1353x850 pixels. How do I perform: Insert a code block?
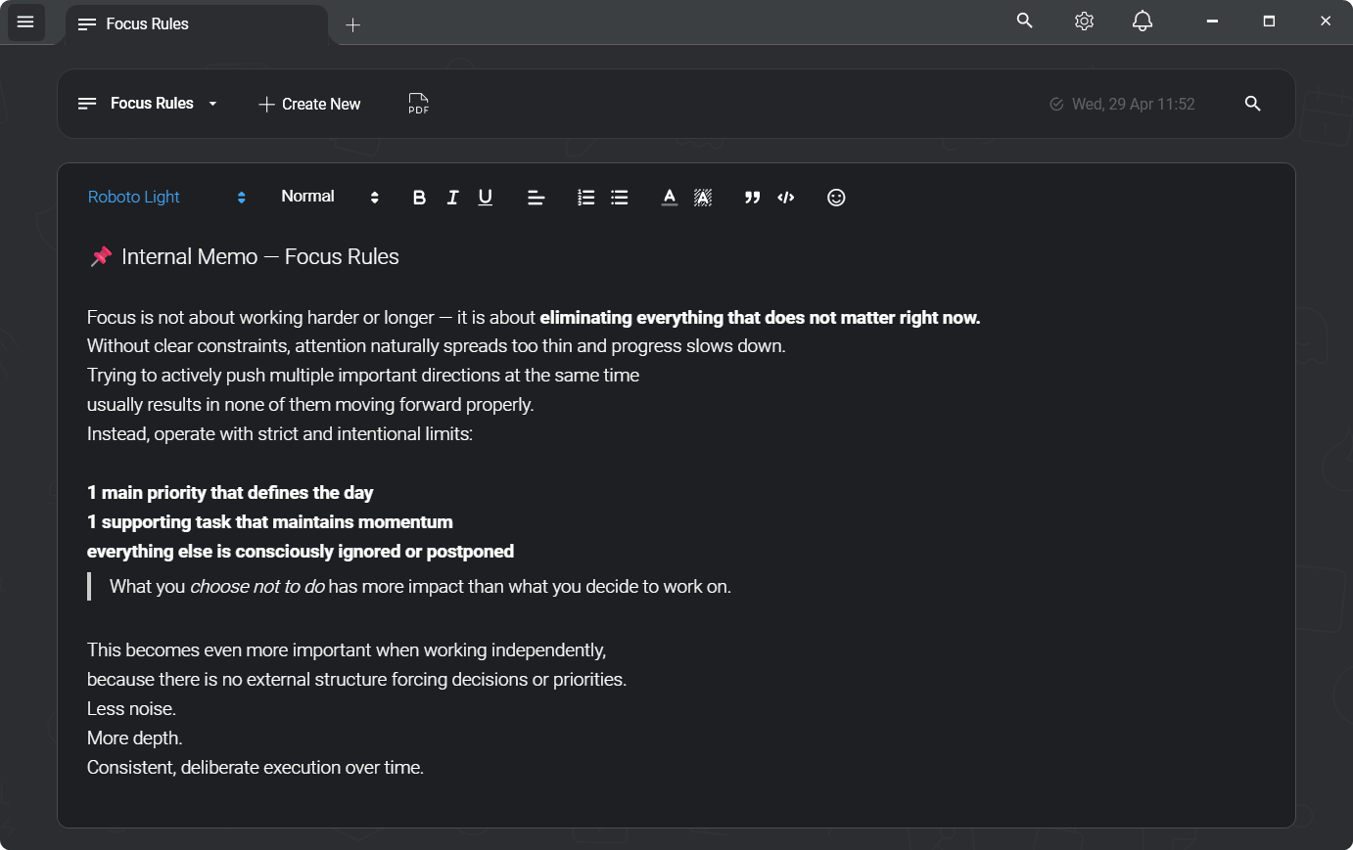click(x=786, y=198)
